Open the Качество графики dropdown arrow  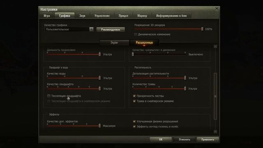point(91,29)
